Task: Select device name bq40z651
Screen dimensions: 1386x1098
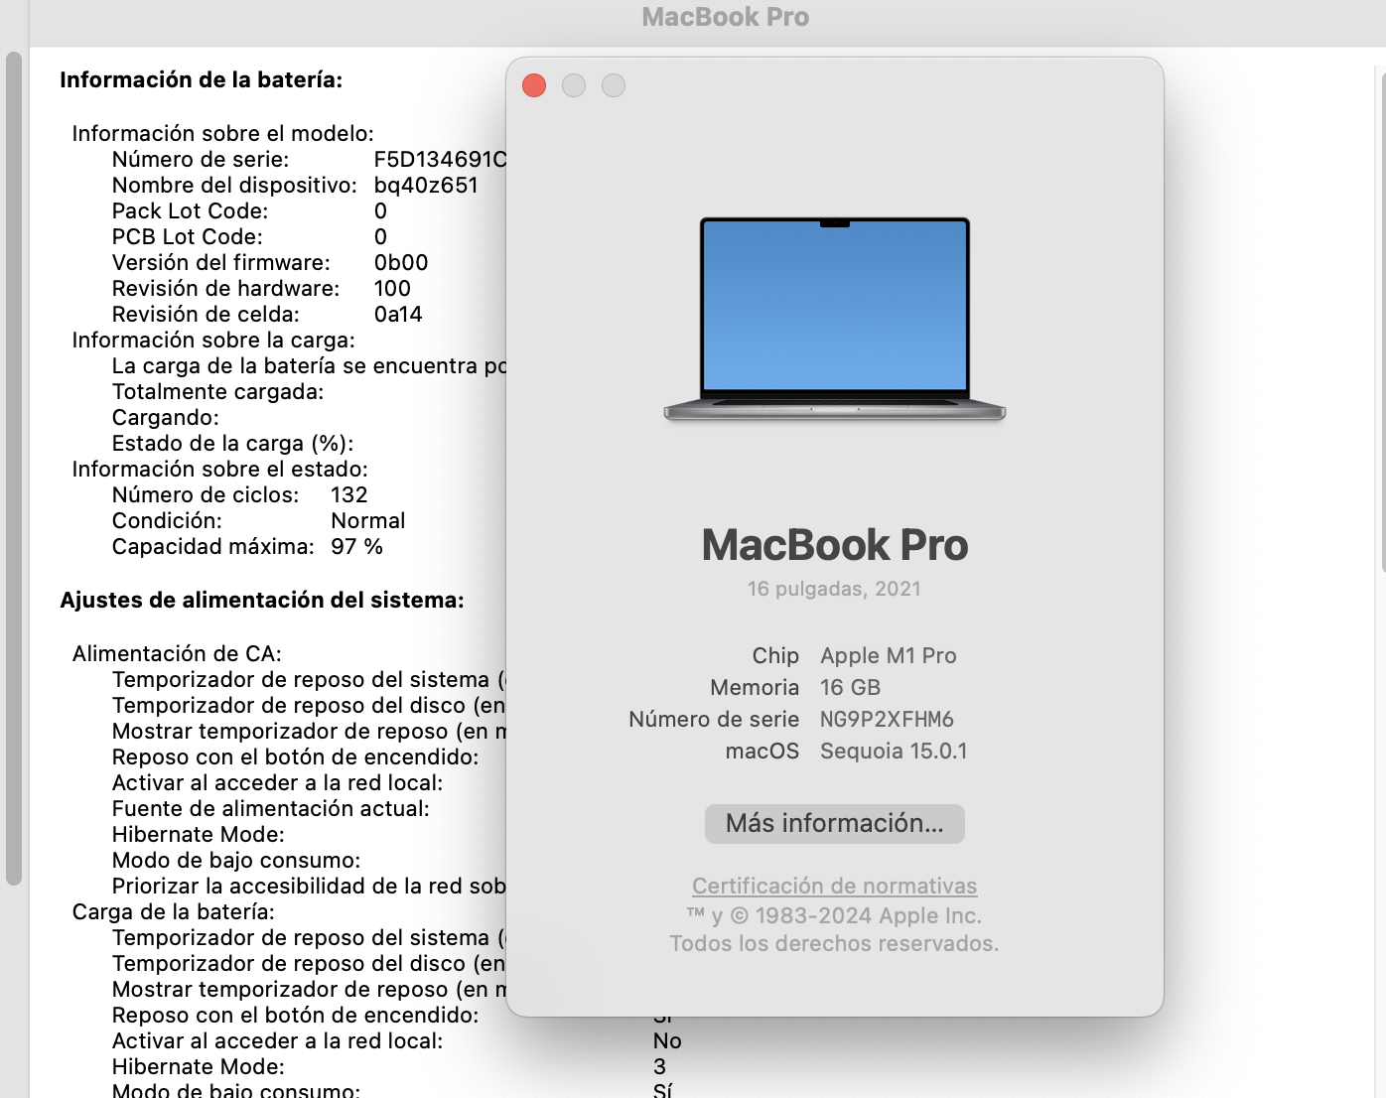Action: [x=426, y=185]
